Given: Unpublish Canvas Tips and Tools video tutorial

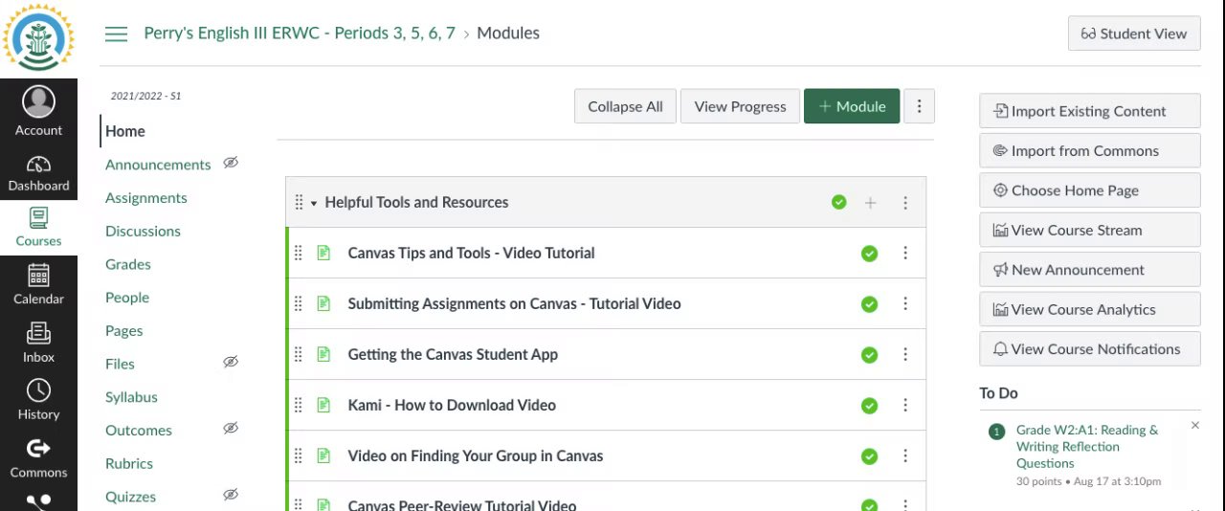Looking at the screenshot, I should (869, 254).
